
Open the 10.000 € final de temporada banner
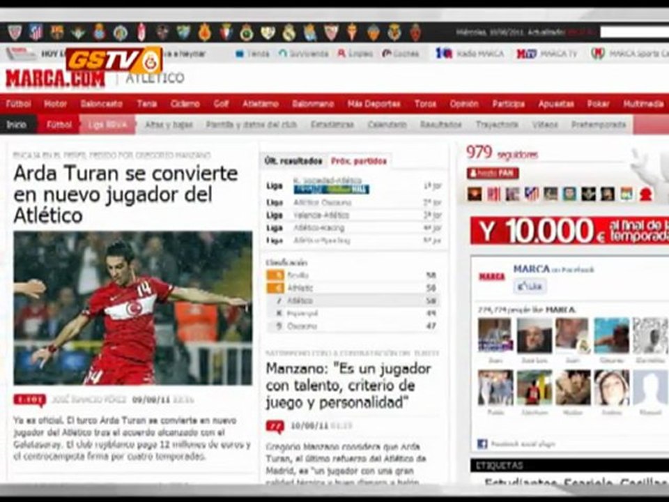pos(569,231)
